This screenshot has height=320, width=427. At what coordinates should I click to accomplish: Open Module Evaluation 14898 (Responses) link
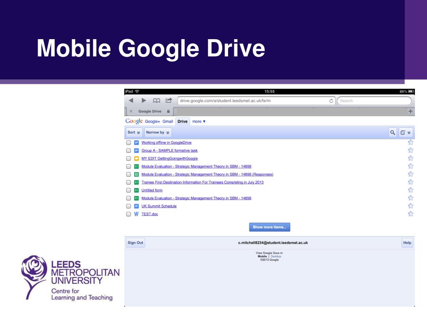coord(207,174)
